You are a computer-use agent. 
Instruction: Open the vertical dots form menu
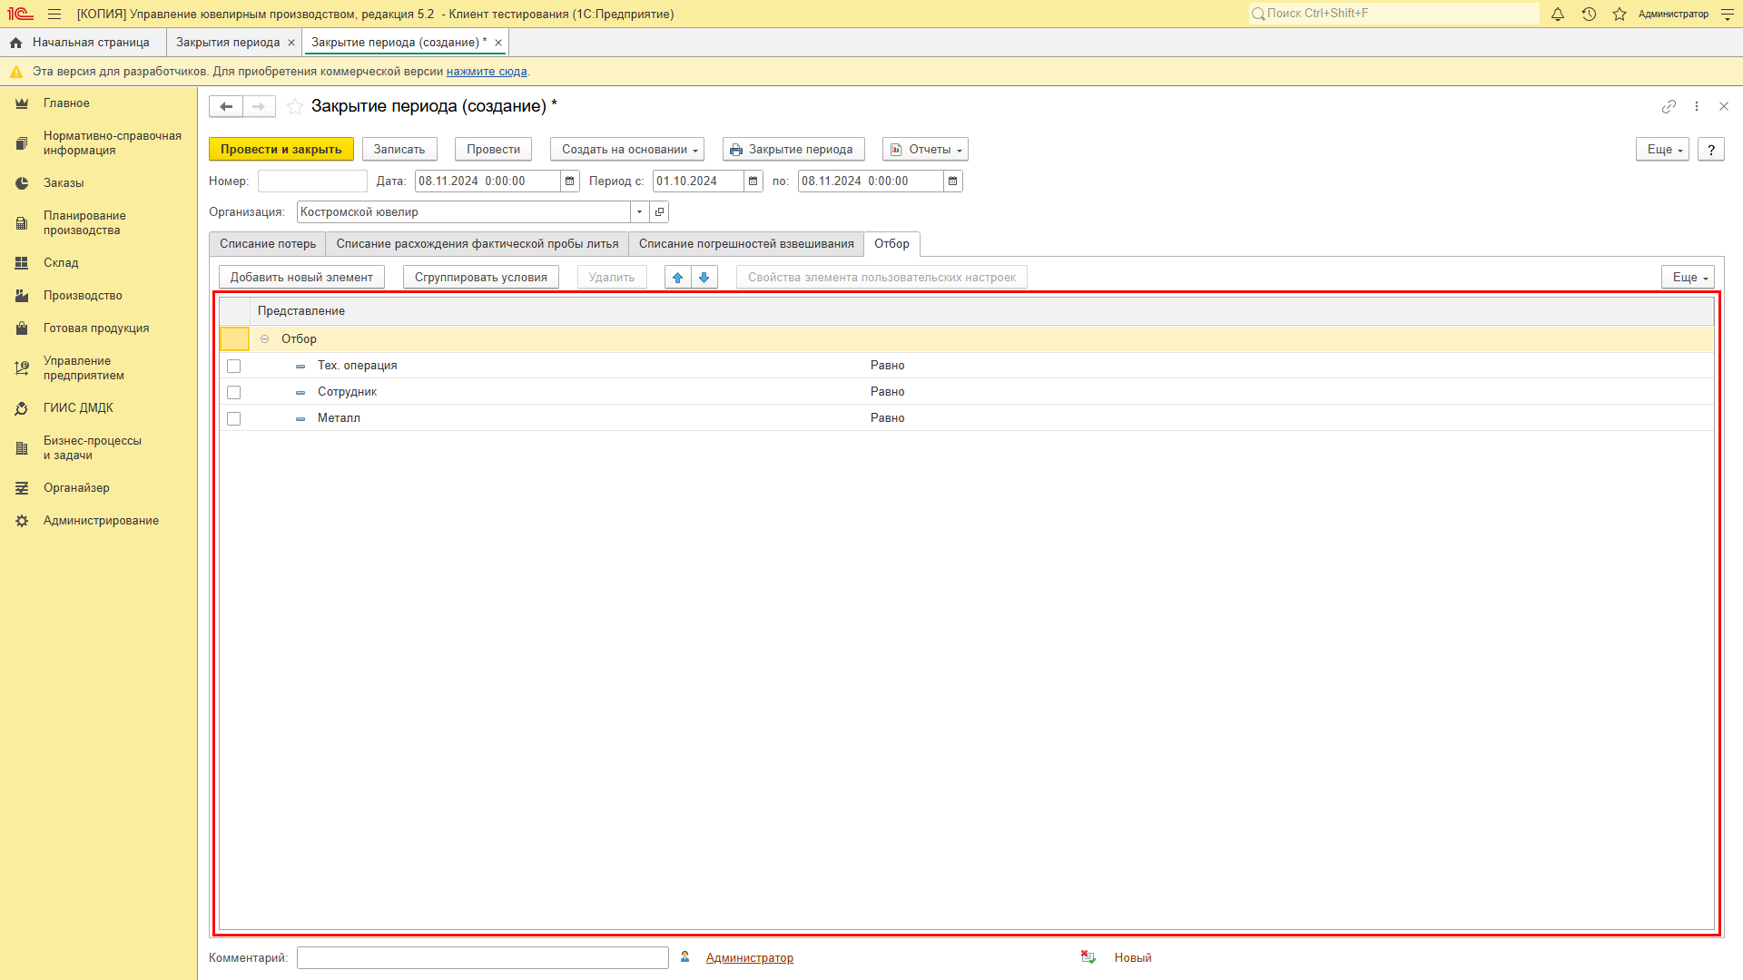pyautogui.click(x=1697, y=106)
